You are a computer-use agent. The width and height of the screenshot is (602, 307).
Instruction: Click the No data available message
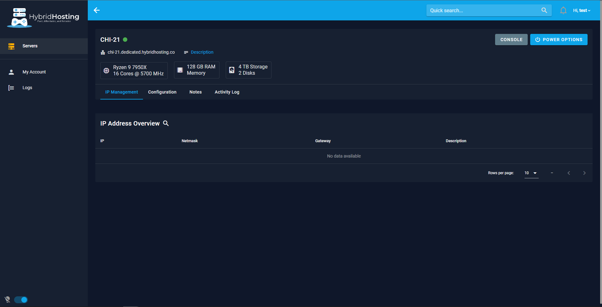point(344,156)
